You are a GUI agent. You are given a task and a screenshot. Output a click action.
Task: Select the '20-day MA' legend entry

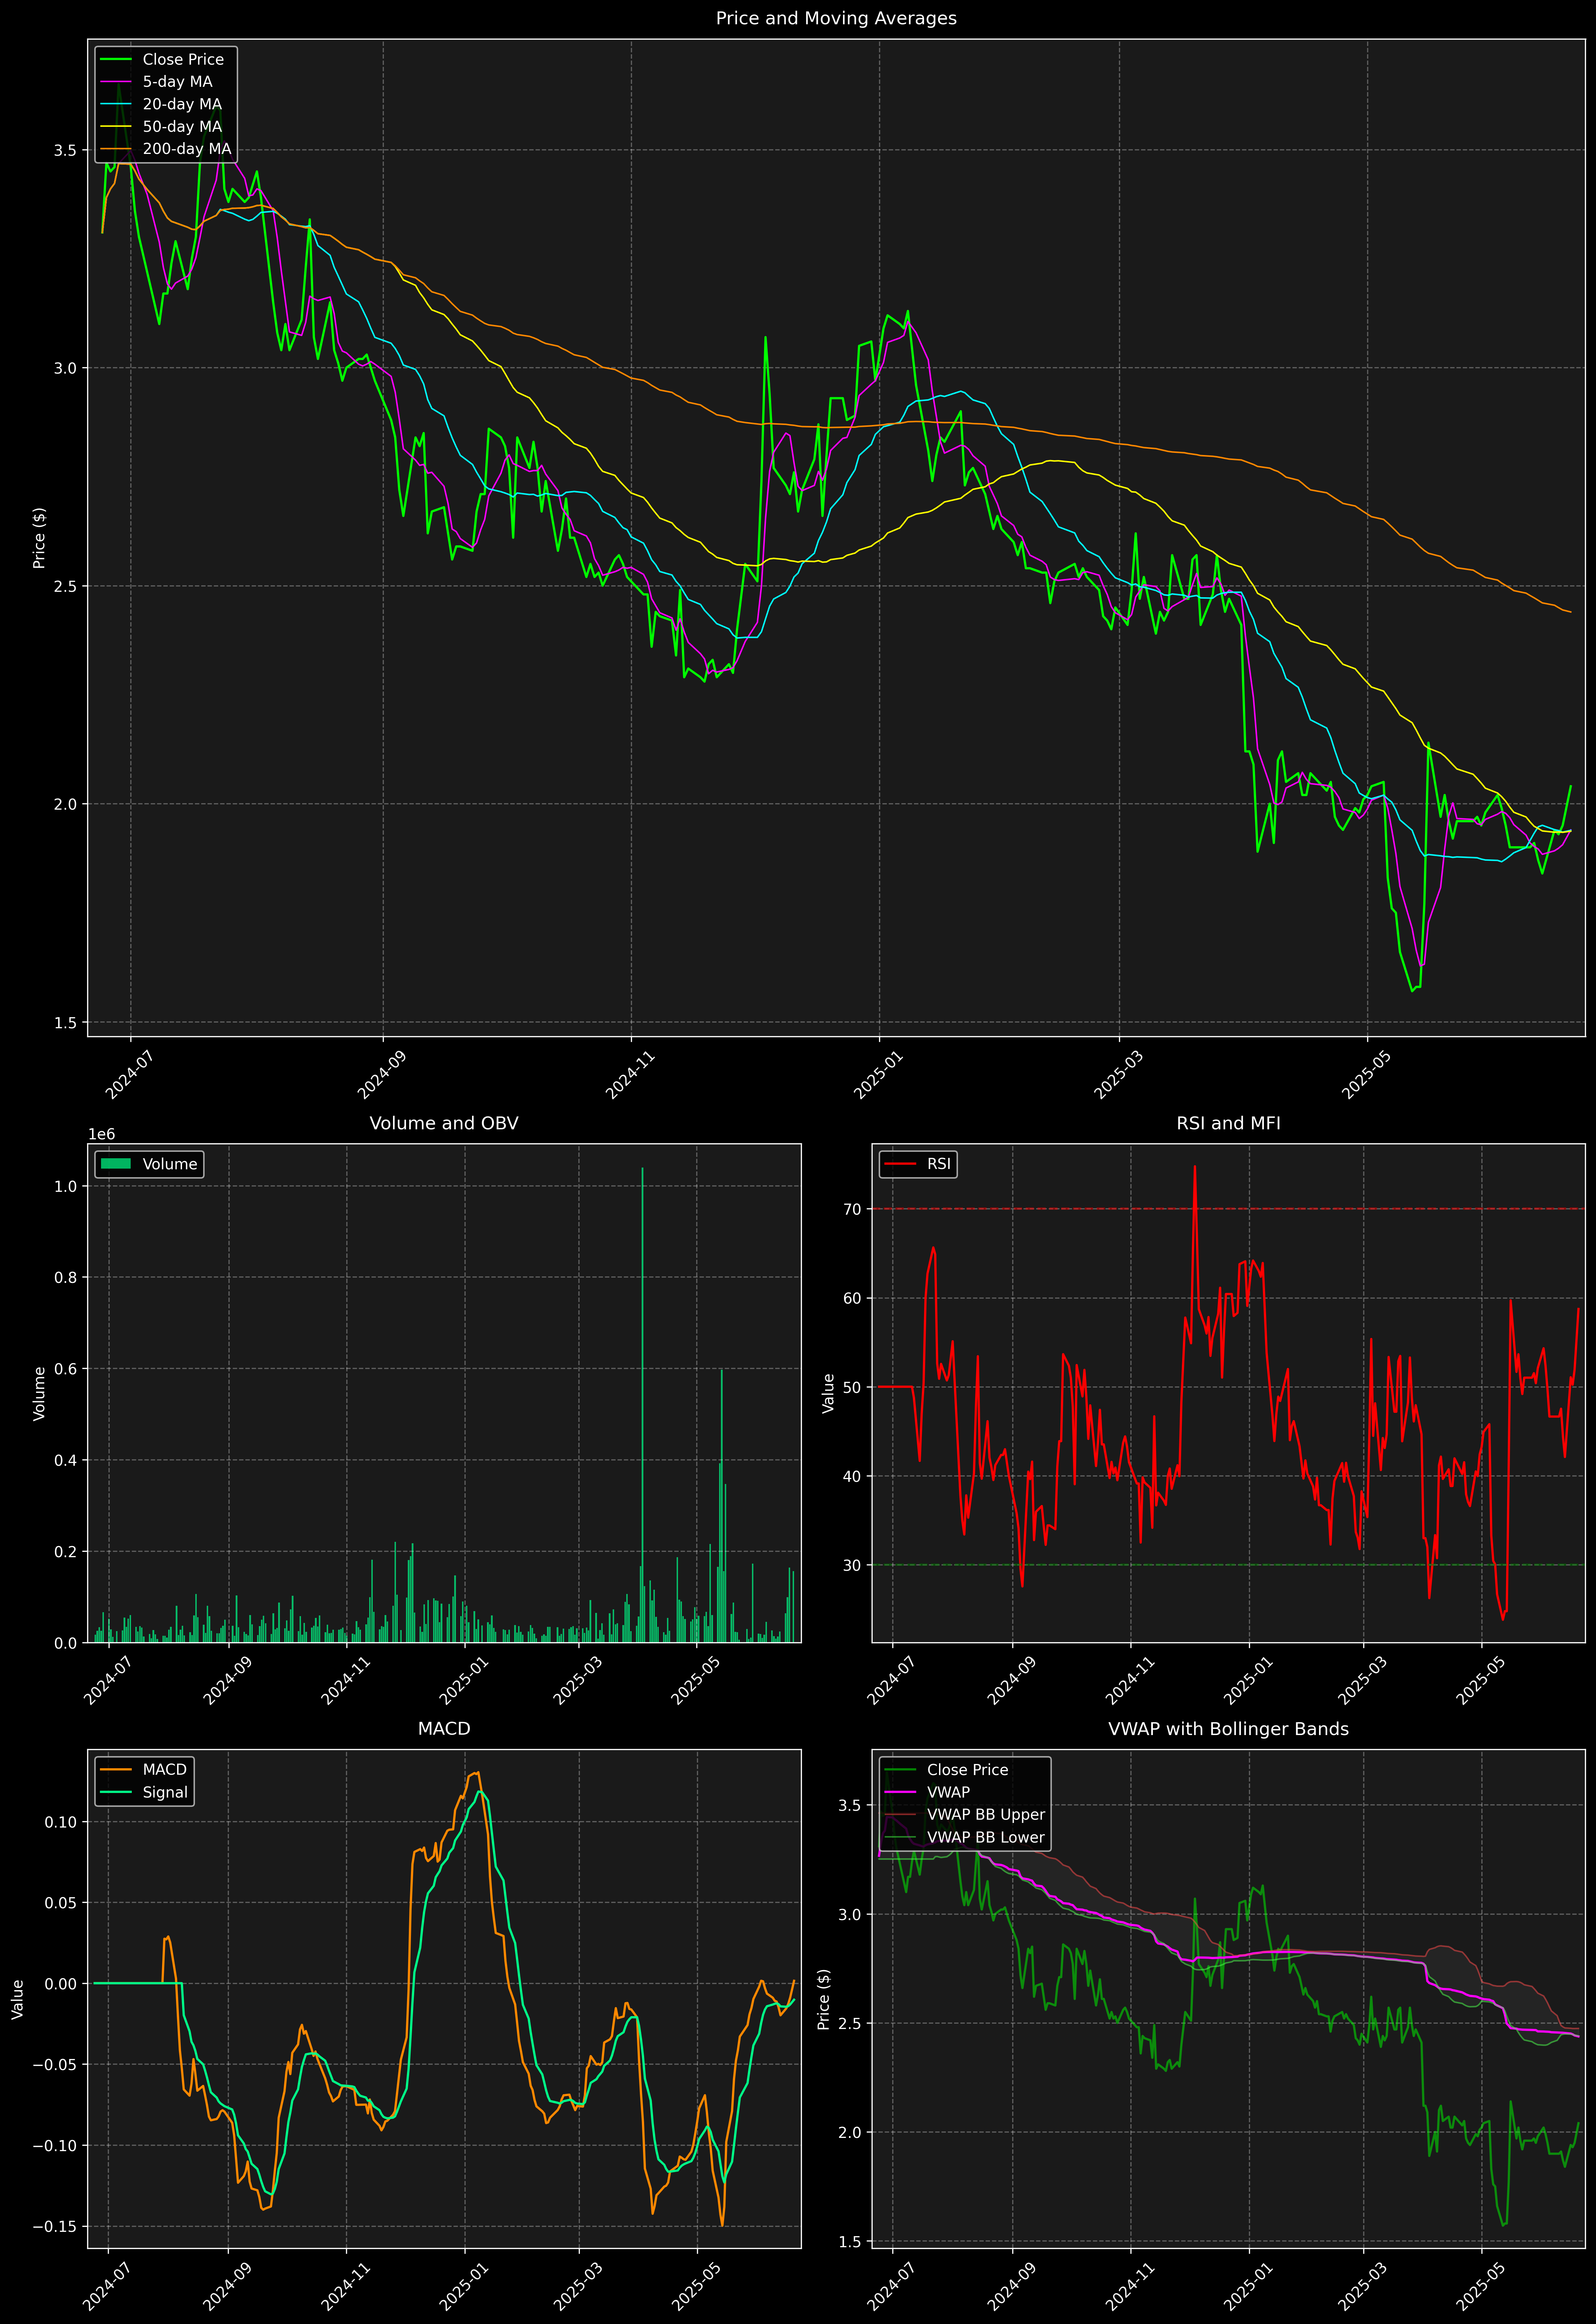pos(182,104)
